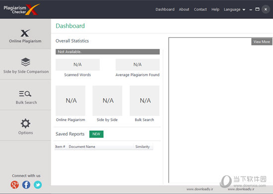Close the Plagiarism Checker window
The height and width of the screenshot is (194, 273).
(x=266, y=9)
